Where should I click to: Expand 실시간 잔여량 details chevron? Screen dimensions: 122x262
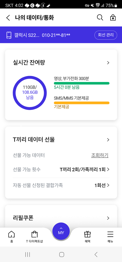(108, 63)
